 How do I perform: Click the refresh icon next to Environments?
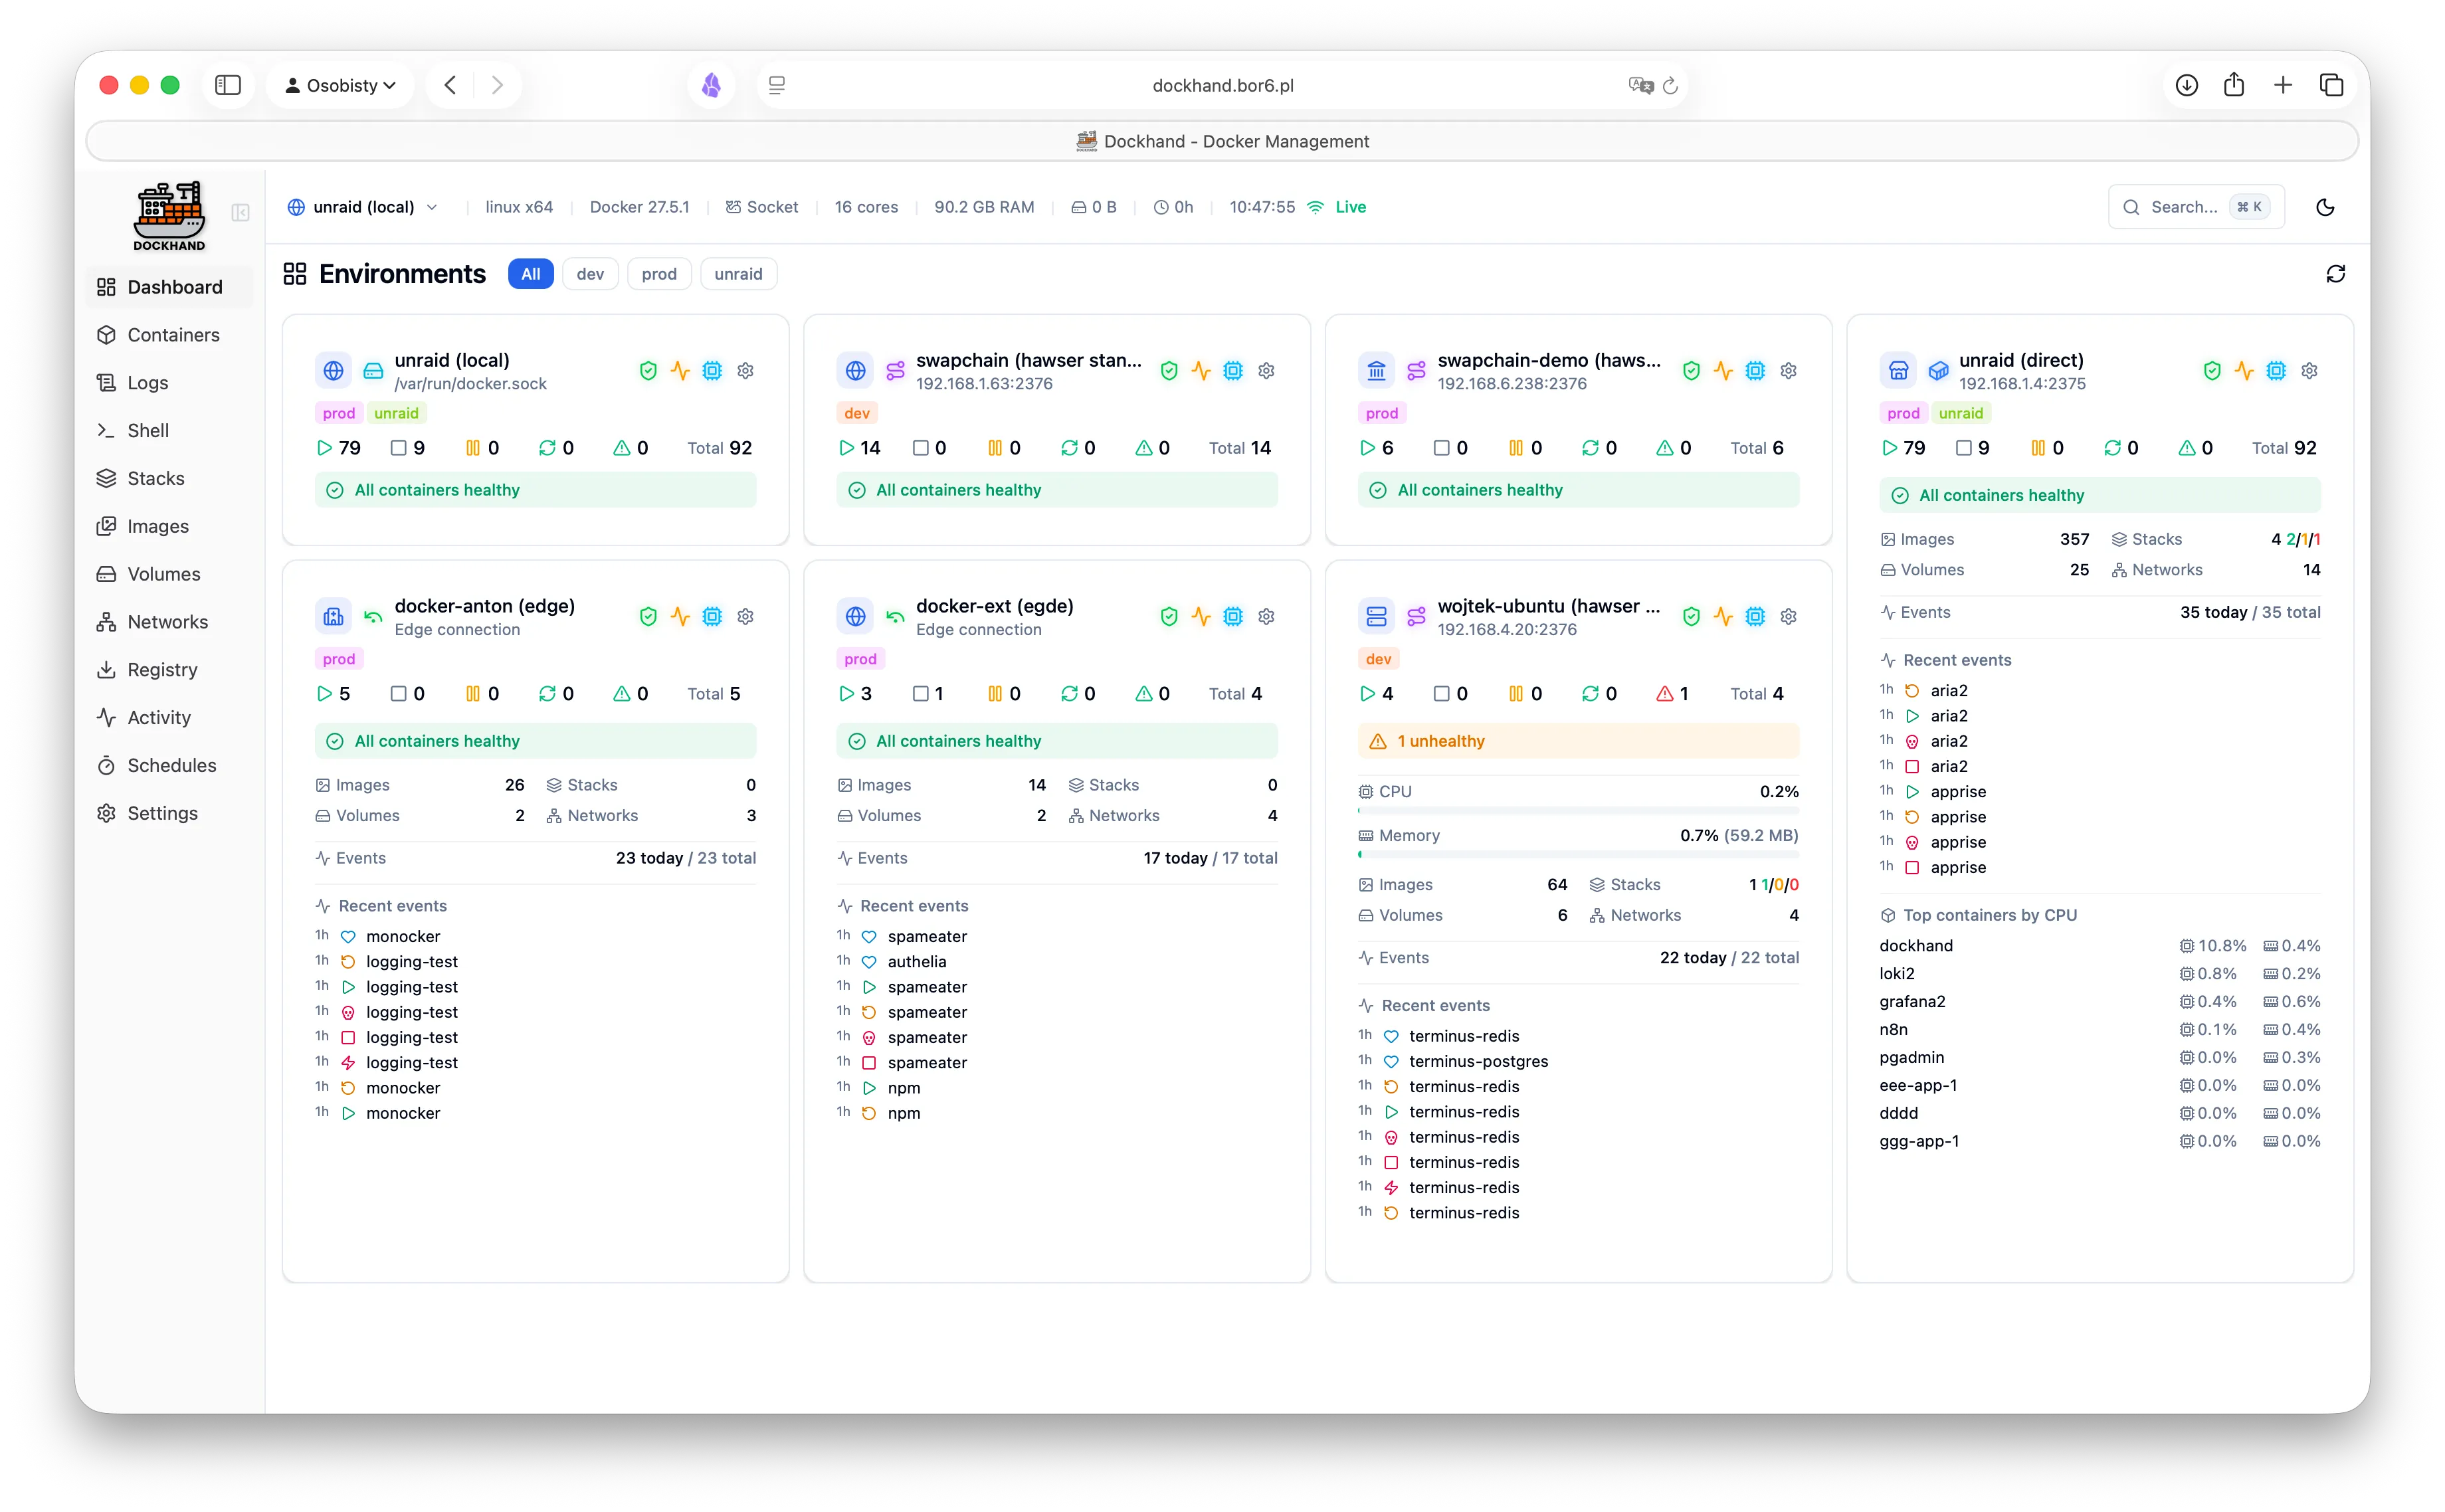[2335, 273]
